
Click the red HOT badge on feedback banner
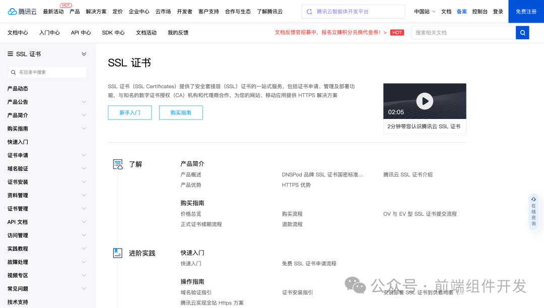397,33
